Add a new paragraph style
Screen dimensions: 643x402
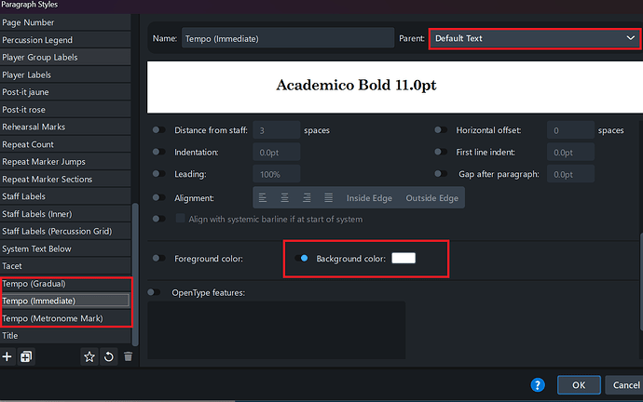(7, 356)
